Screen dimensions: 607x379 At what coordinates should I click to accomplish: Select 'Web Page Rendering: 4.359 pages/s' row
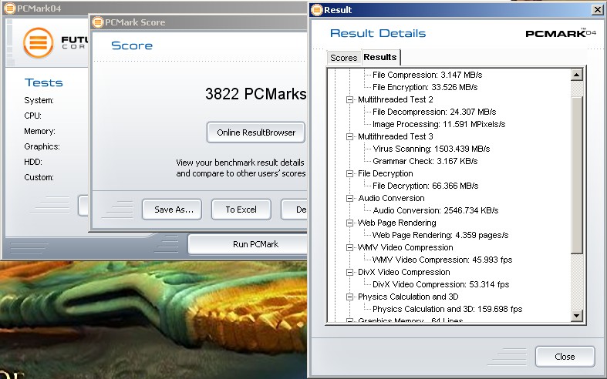(440, 235)
